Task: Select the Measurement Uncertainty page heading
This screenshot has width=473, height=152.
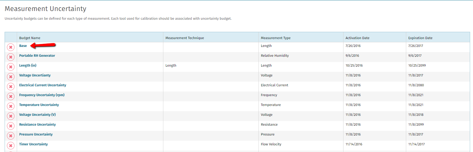Action: pyautogui.click(x=45, y=9)
